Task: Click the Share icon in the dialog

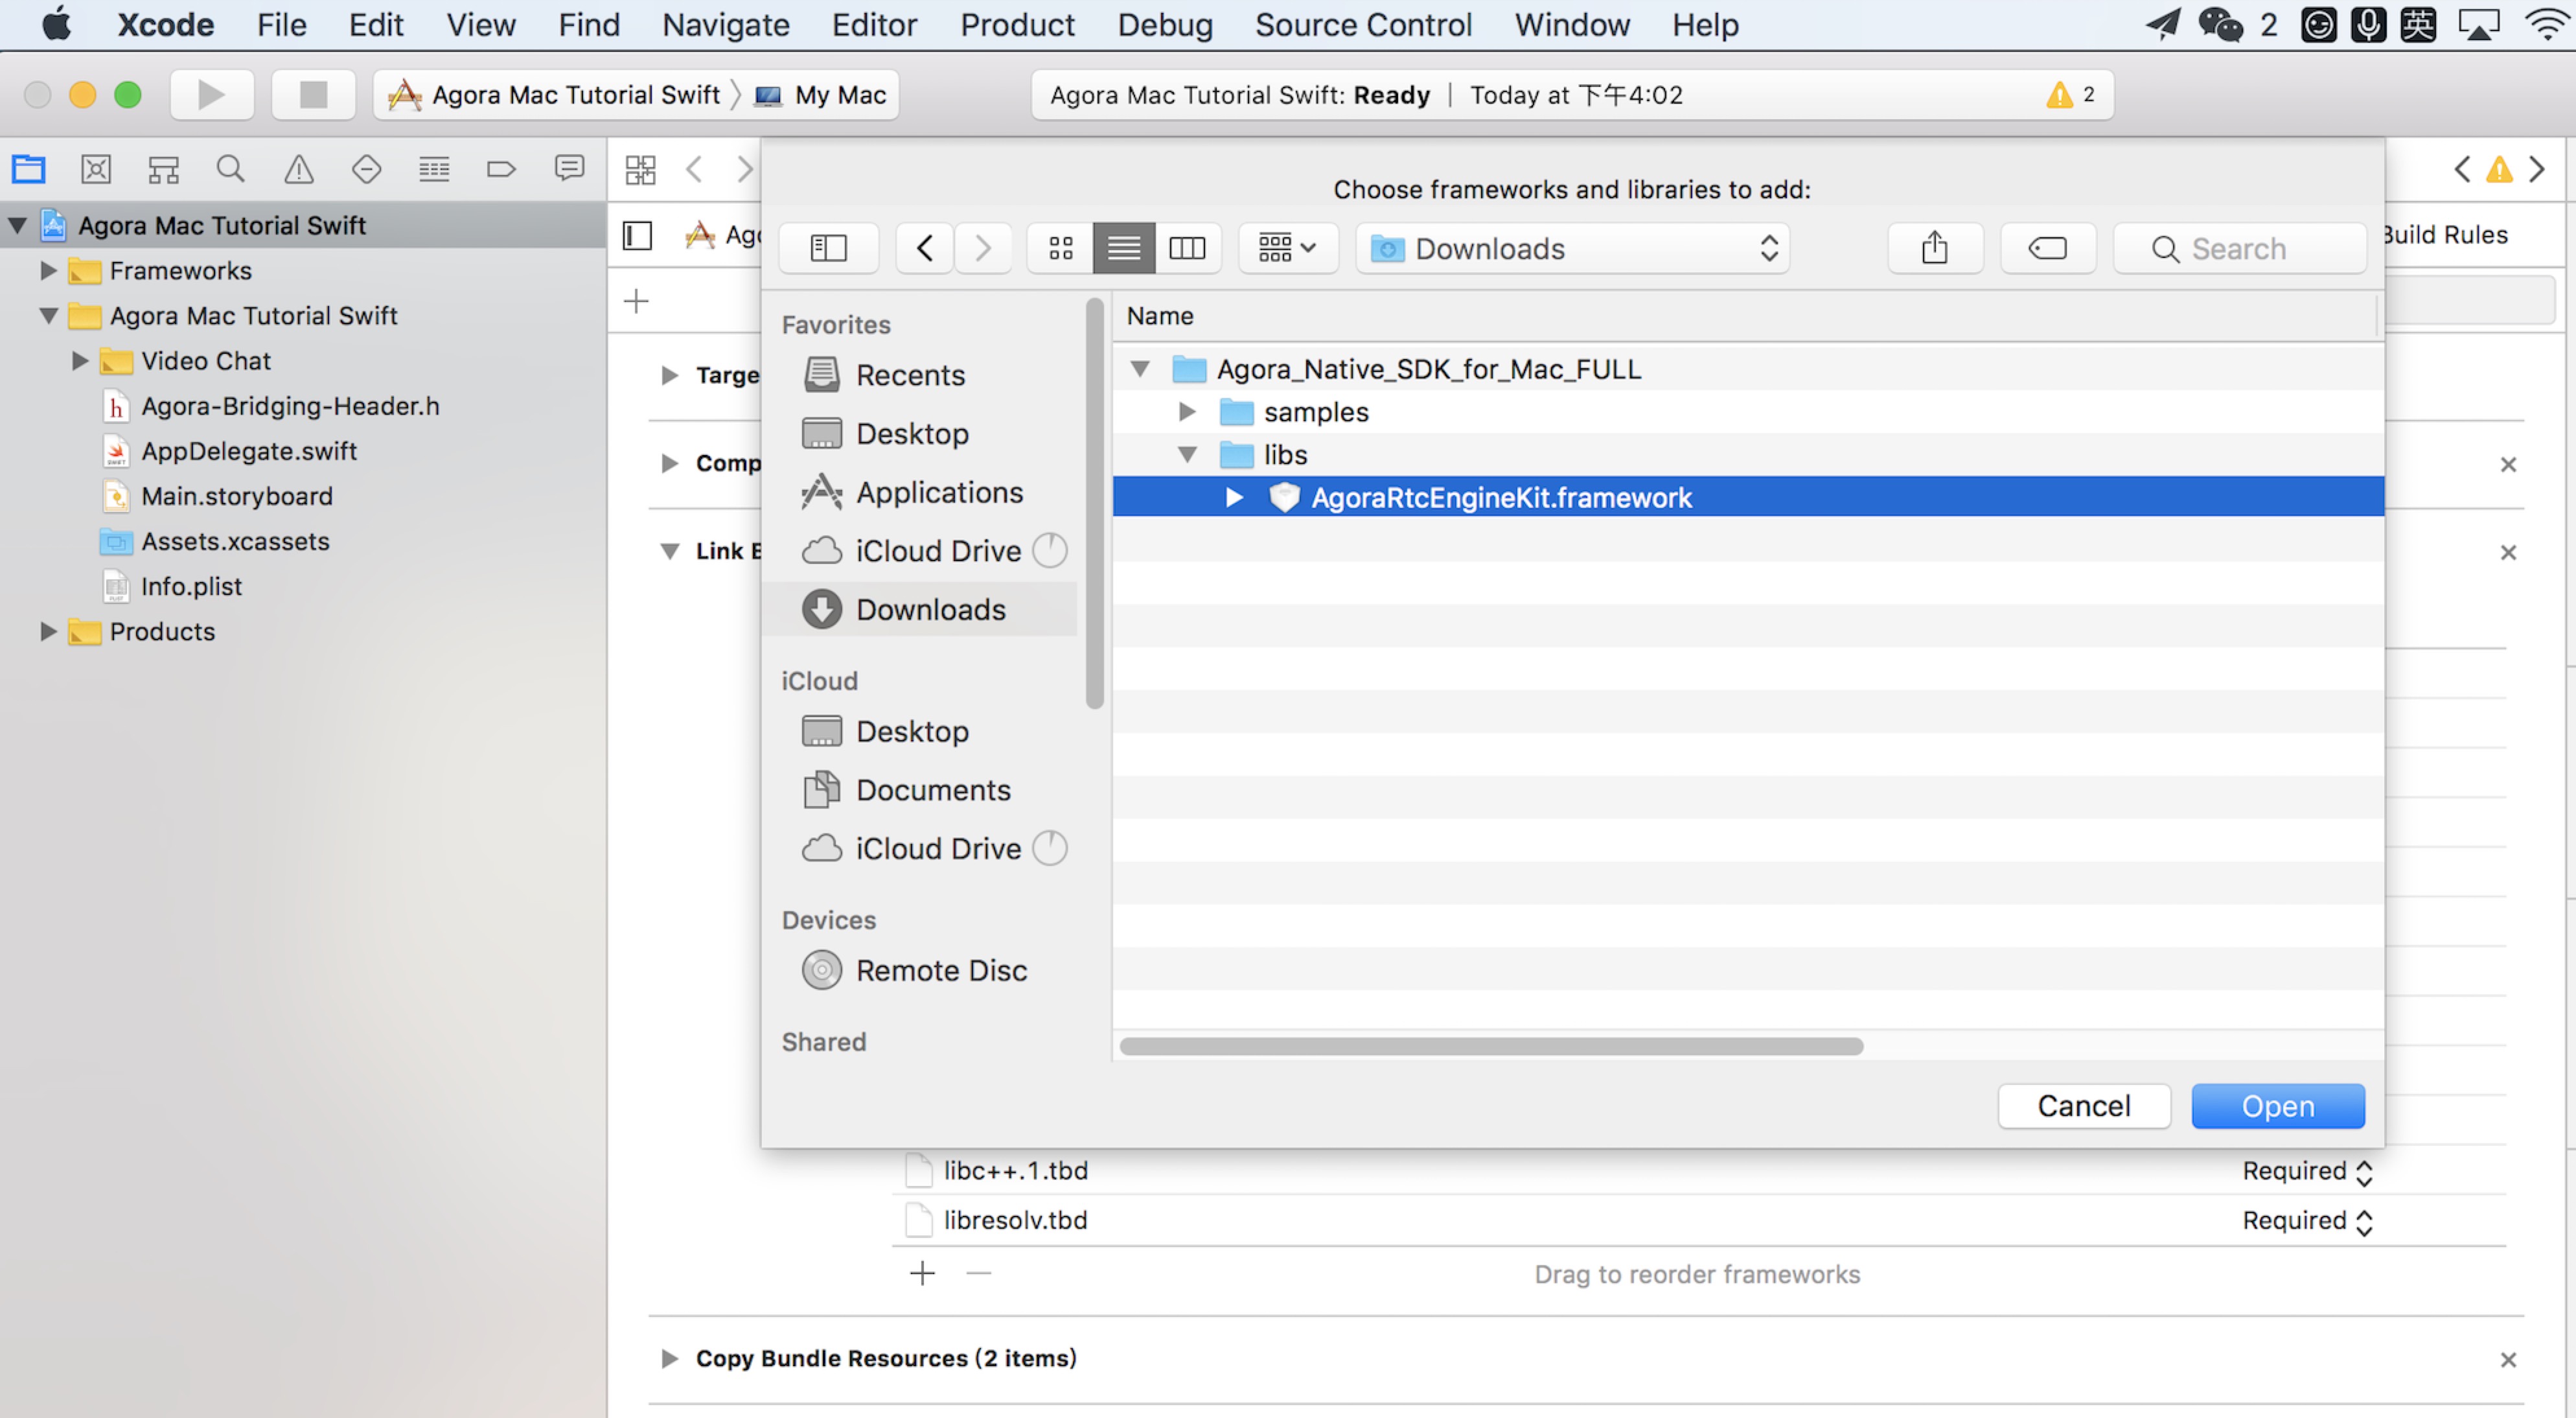Action: [x=1935, y=248]
